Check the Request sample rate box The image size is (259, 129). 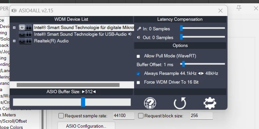click(x=61, y=116)
